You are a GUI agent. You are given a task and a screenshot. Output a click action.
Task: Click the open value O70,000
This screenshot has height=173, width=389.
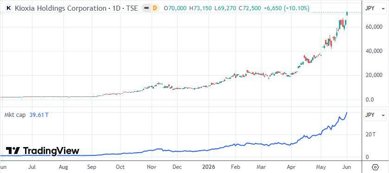pos(175,8)
